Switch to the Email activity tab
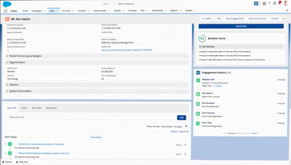 (24, 108)
